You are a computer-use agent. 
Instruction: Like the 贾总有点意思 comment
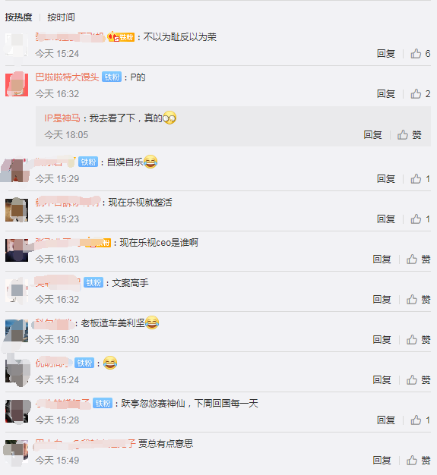(x=418, y=461)
